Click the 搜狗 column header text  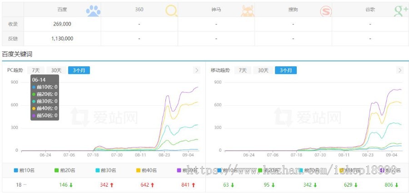coord(293,10)
